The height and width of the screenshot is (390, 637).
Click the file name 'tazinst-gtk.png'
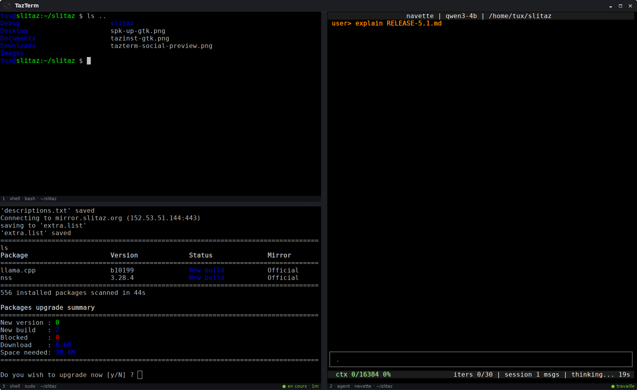click(x=140, y=39)
